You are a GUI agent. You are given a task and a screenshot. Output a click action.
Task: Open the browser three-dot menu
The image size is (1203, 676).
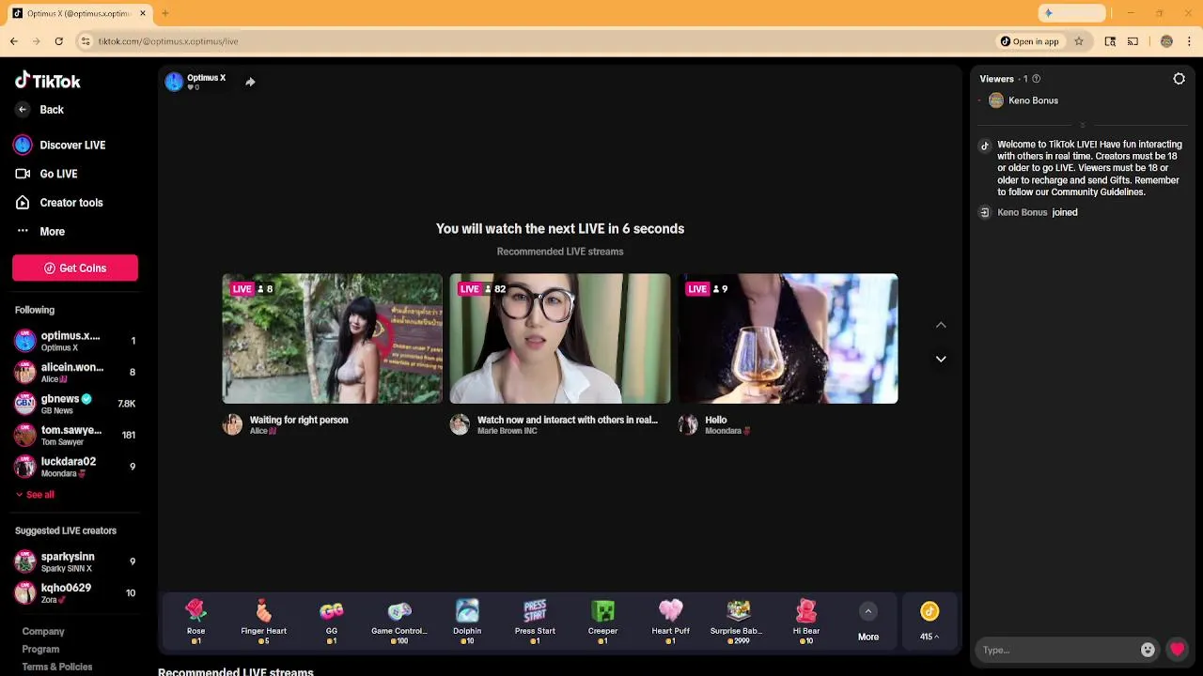tap(1190, 41)
